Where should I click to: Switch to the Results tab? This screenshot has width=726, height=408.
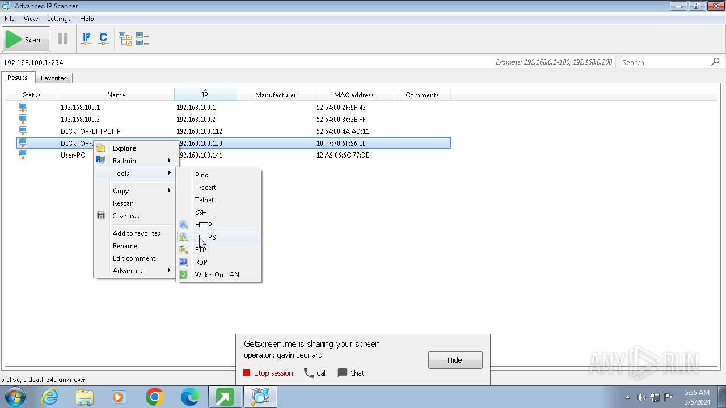[18, 78]
